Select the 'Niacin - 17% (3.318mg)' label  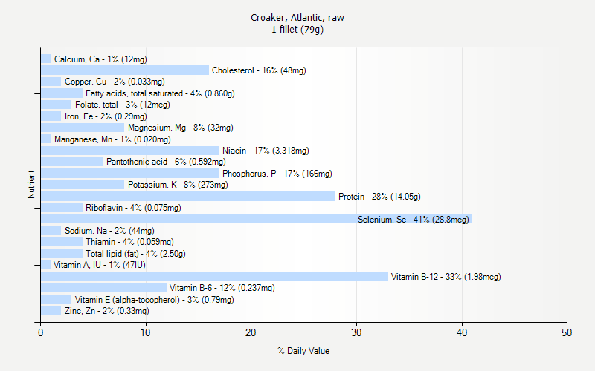(266, 151)
